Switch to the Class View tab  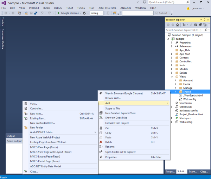point(204,172)
